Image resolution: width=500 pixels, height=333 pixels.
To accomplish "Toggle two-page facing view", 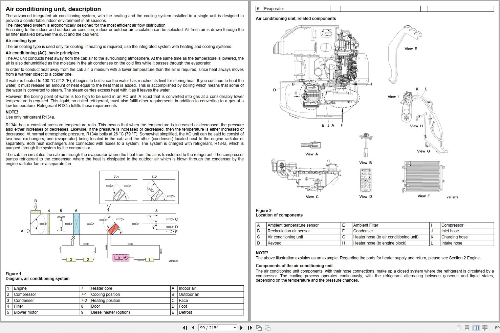I will 476,328.
